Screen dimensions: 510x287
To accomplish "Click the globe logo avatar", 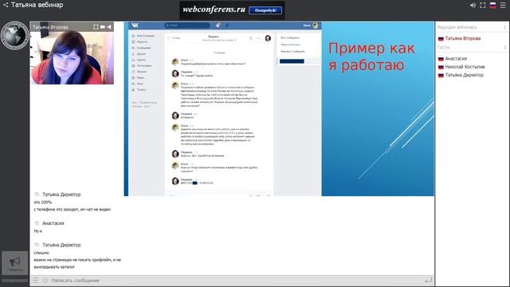I will click(x=14, y=35).
